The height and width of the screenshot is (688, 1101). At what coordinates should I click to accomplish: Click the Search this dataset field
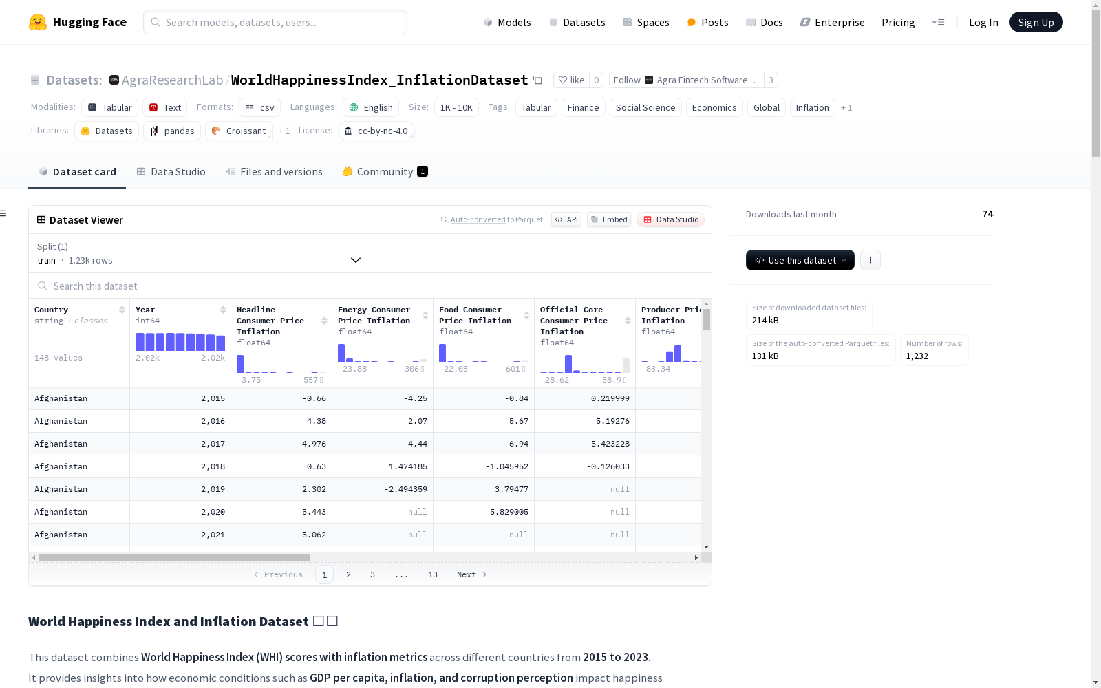pyautogui.click(x=370, y=286)
